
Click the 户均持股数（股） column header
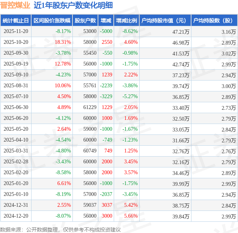[x=214, y=21]
